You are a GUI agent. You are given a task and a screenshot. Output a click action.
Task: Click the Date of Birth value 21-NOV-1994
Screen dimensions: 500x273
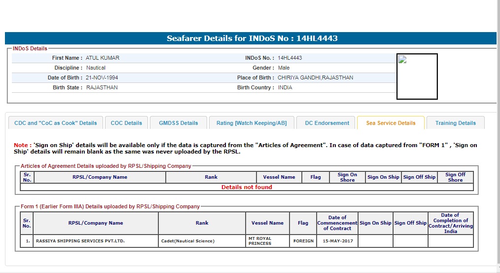click(102, 78)
